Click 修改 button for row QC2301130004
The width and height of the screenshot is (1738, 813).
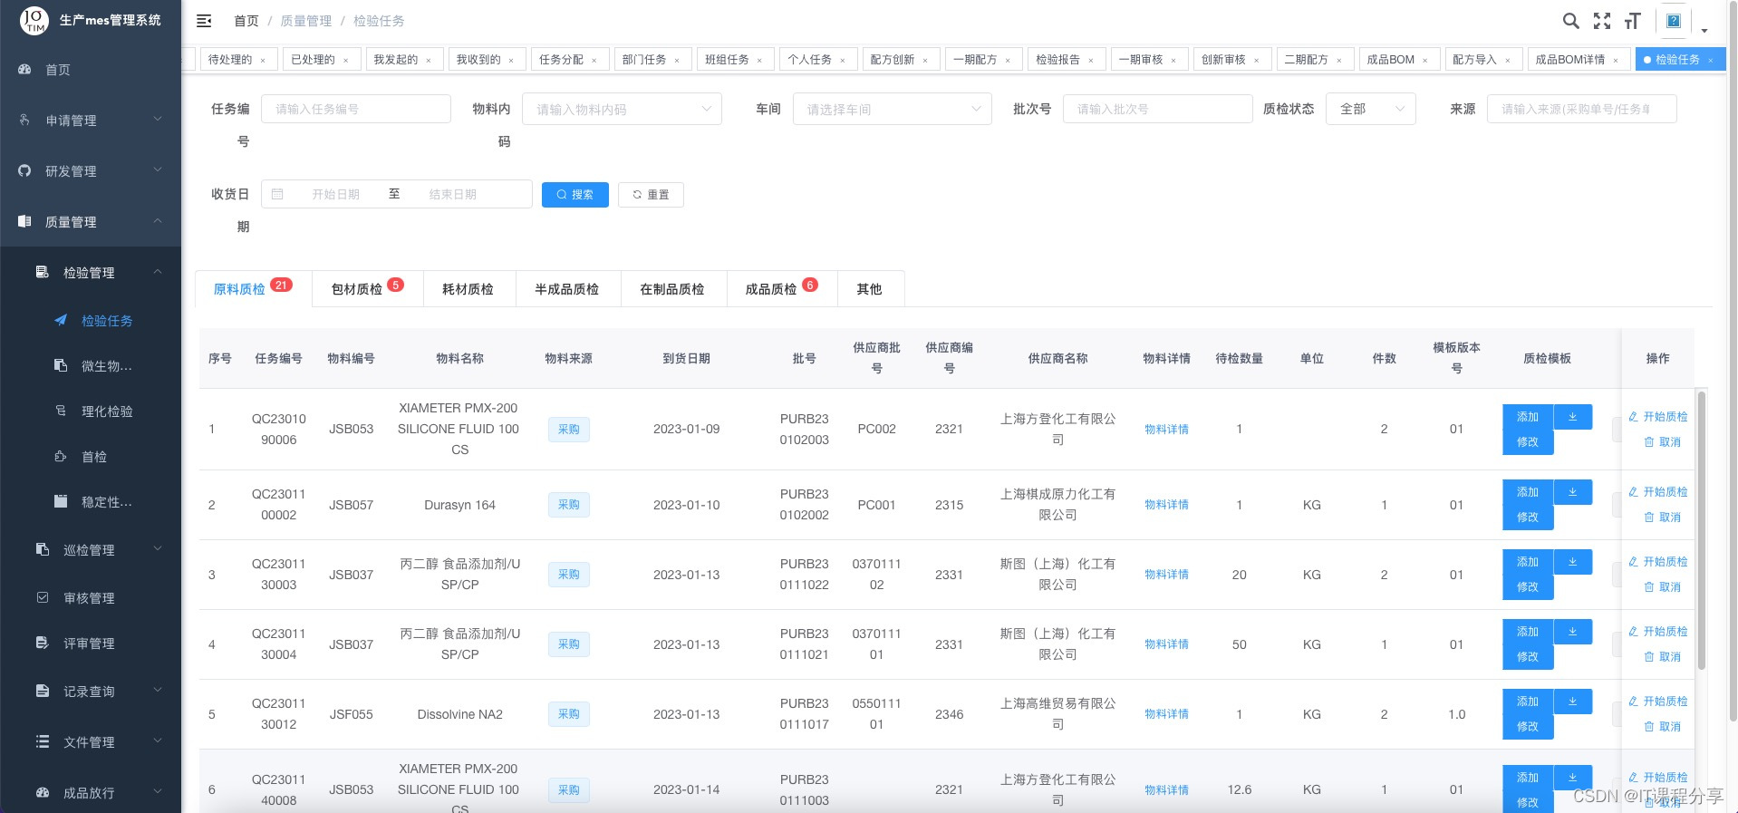[x=1528, y=657]
